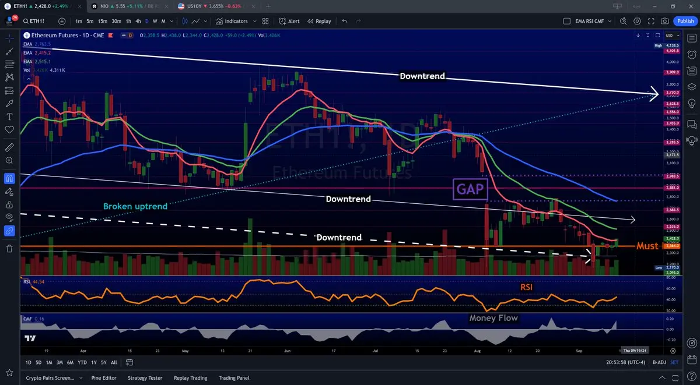
Task: Start bar Replay mode
Action: click(318, 21)
